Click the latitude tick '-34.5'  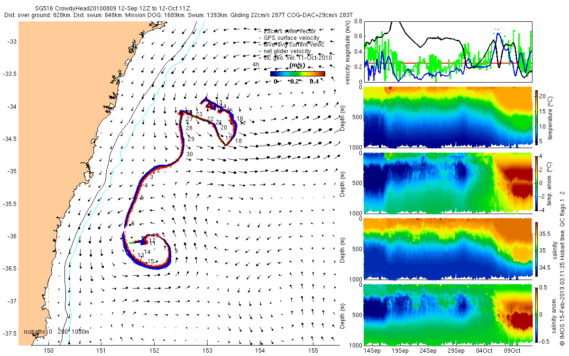tap(9, 139)
